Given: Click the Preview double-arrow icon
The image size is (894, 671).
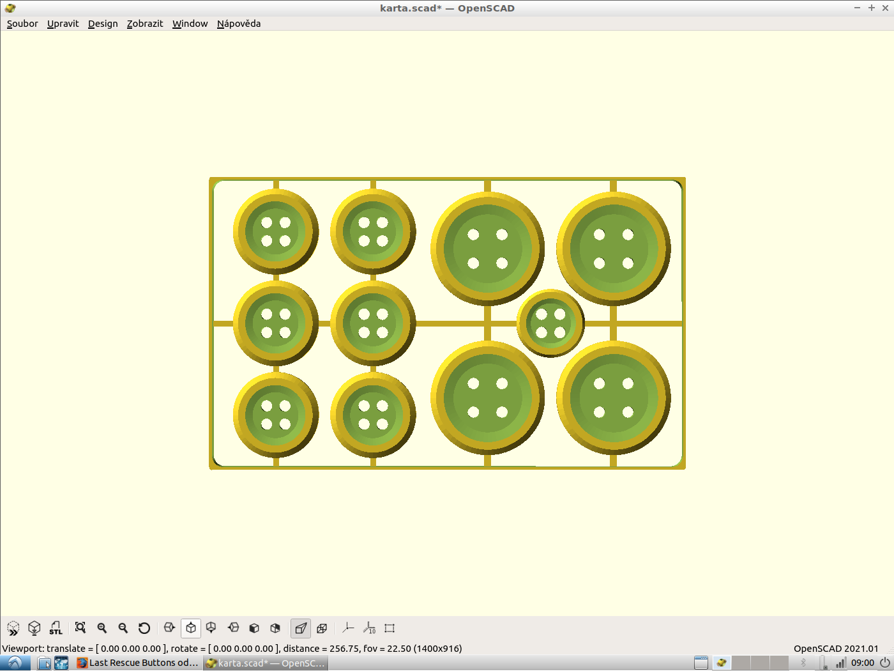Looking at the screenshot, I should 13,628.
